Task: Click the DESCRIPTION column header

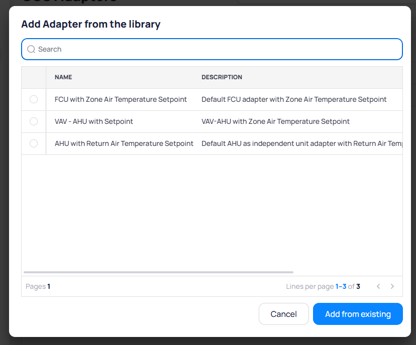Action: [222, 77]
